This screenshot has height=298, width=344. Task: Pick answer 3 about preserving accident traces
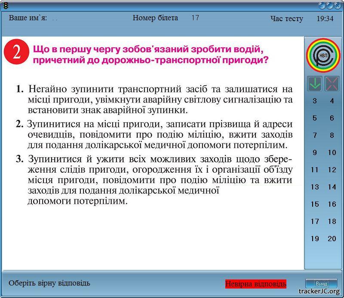pyautogui.click(x=154, y=180)
